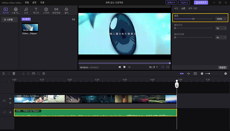Click the 재설정 (Reset) button
230x131 pixels.
point(222,67)
